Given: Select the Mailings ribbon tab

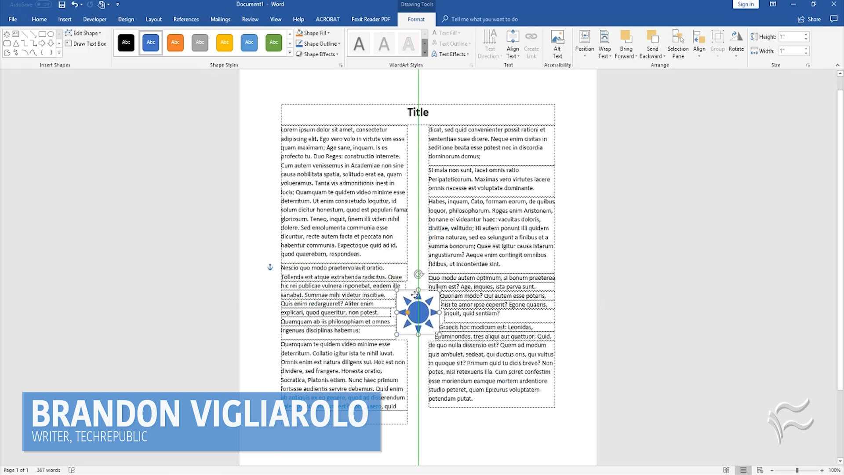Looking at the screenshot, I should click(220, 18).
